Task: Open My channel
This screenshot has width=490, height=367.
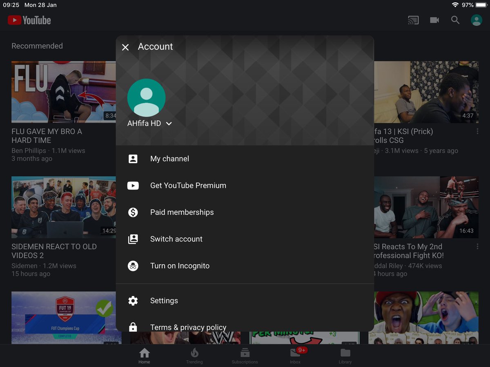Action: tap(245, 159)
